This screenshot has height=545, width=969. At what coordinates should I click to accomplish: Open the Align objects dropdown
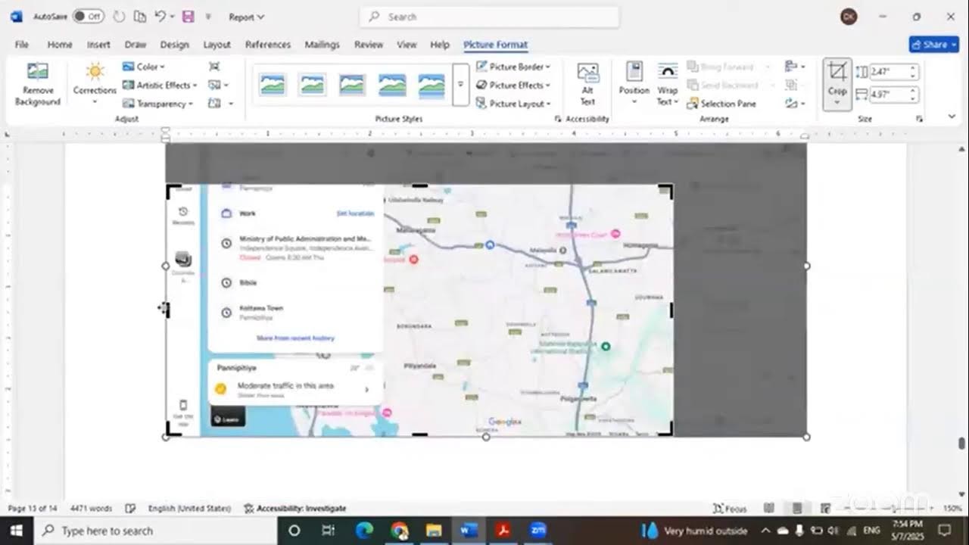(x=793, y=67)
